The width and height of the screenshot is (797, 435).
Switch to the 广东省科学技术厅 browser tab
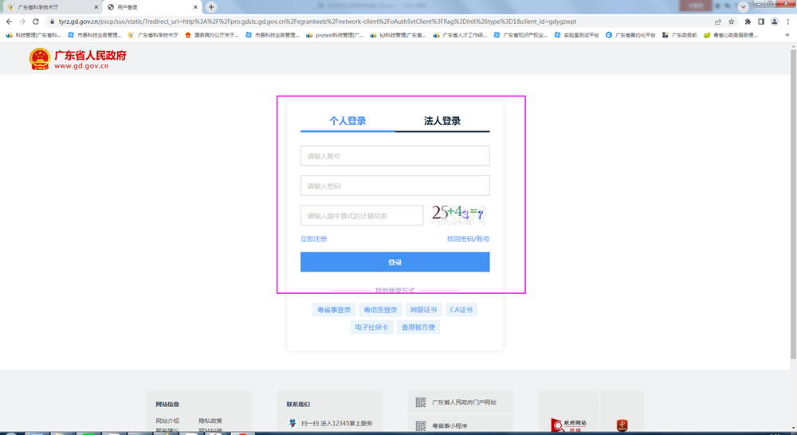click(51, 7)
